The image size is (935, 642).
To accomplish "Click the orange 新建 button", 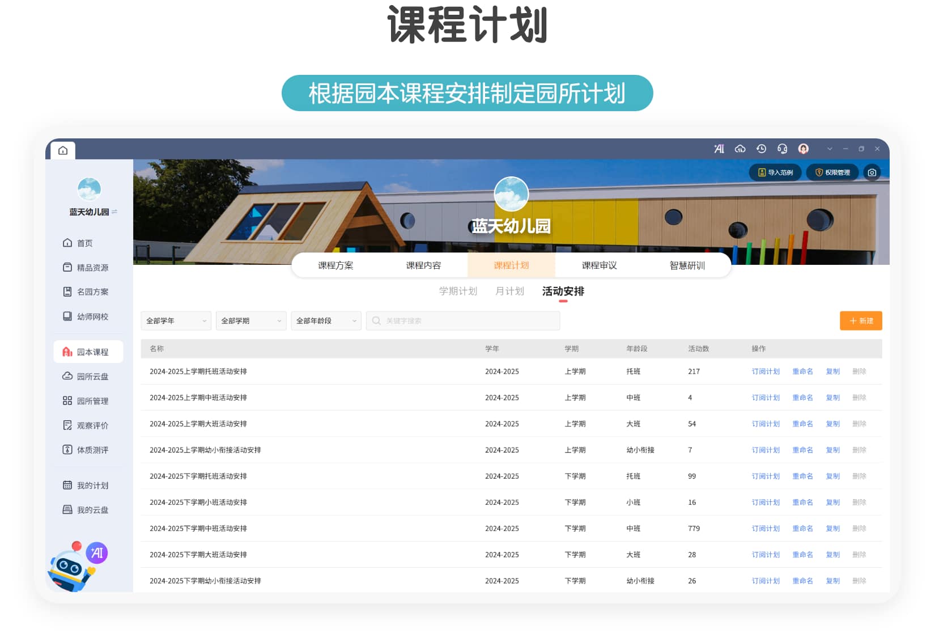I will 861,320.
